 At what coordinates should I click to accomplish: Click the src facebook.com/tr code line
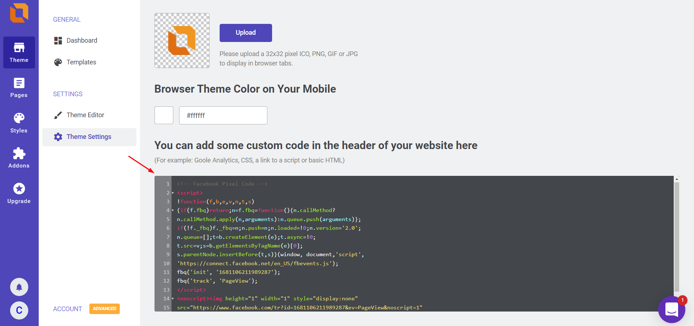click(x=300, y=308)
